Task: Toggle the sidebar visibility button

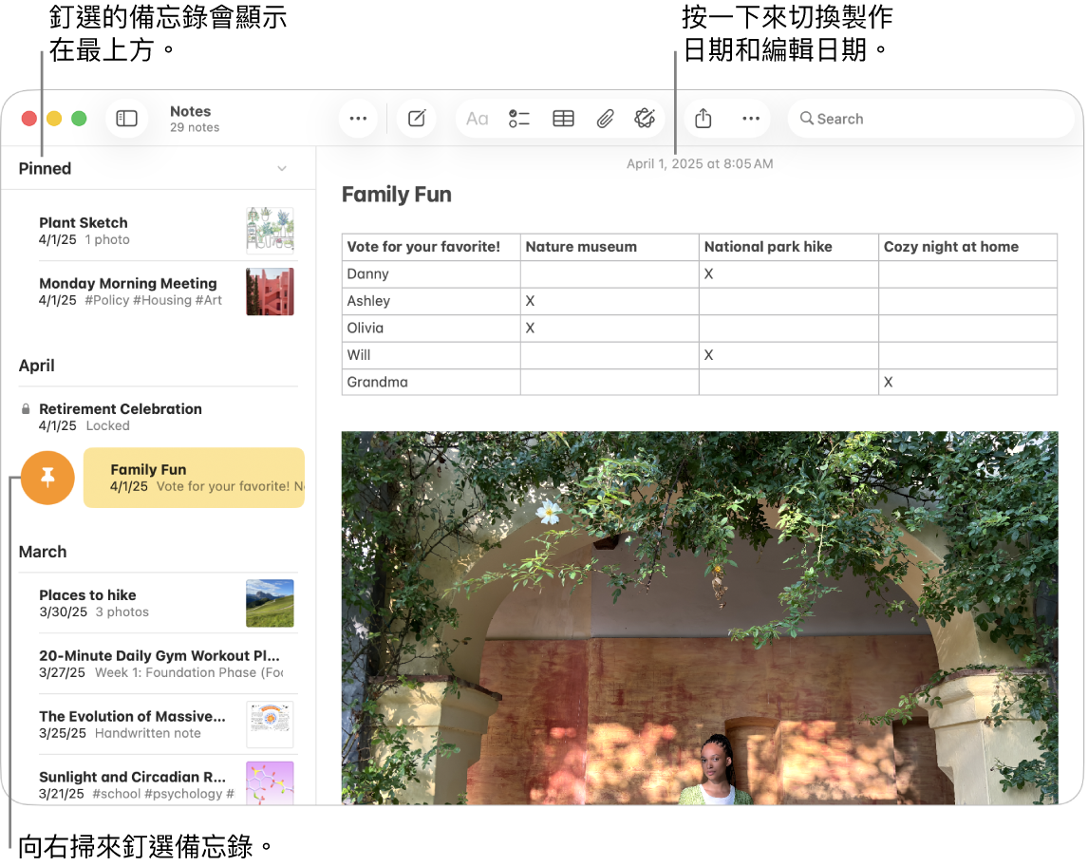Action: [127, 119]
